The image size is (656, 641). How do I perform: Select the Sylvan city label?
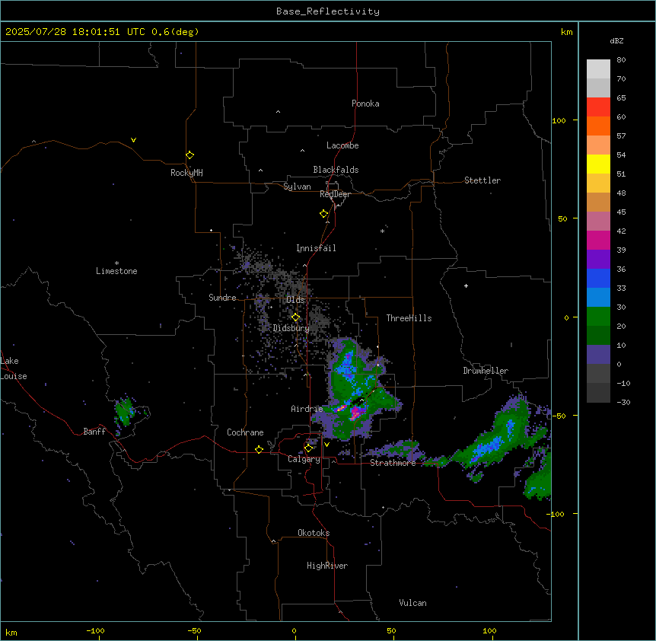coord(297,187)
